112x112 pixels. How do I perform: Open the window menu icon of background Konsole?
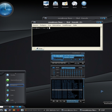[x=46, y=18]
